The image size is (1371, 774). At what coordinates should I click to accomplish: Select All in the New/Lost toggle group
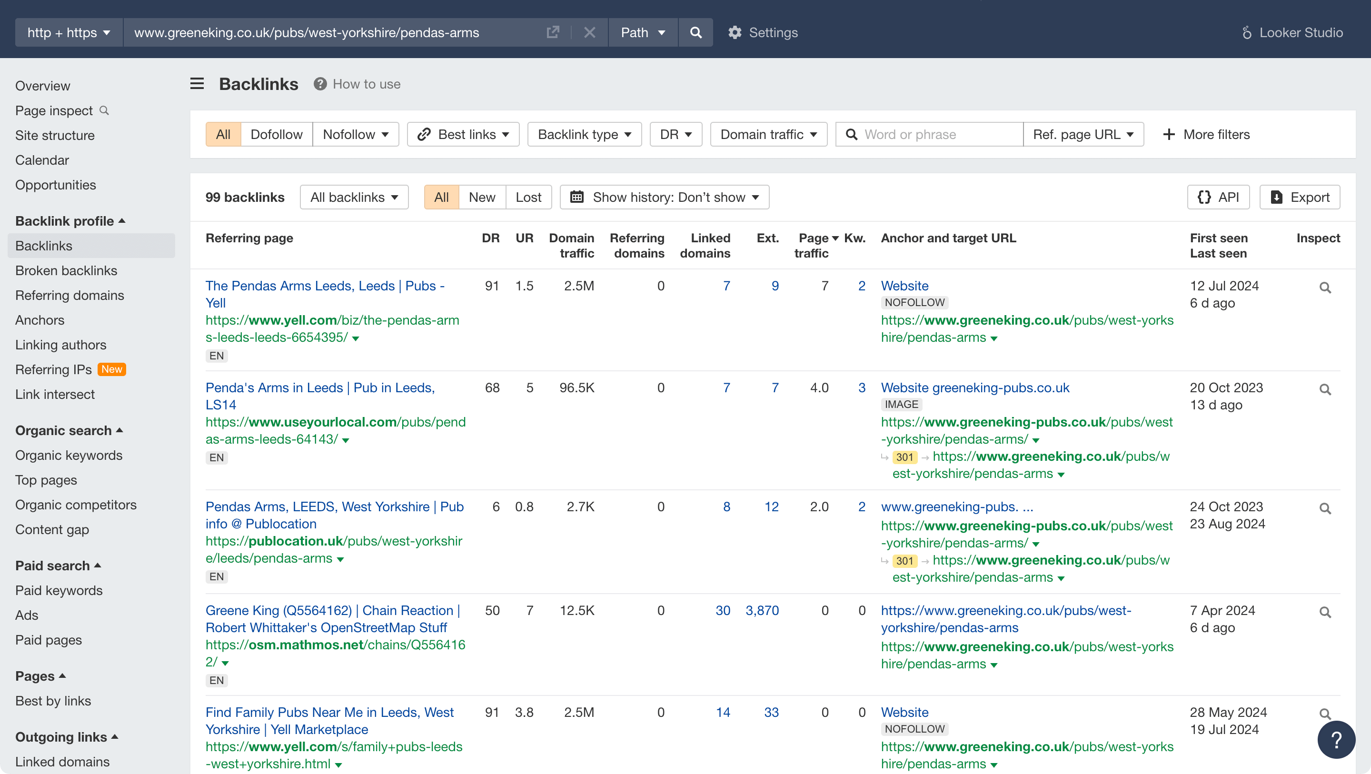point(441,197)
